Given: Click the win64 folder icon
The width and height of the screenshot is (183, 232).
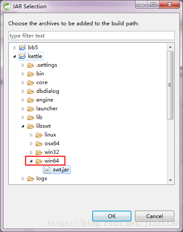Looking at the screenshot, I should click(x=39, y=161).
